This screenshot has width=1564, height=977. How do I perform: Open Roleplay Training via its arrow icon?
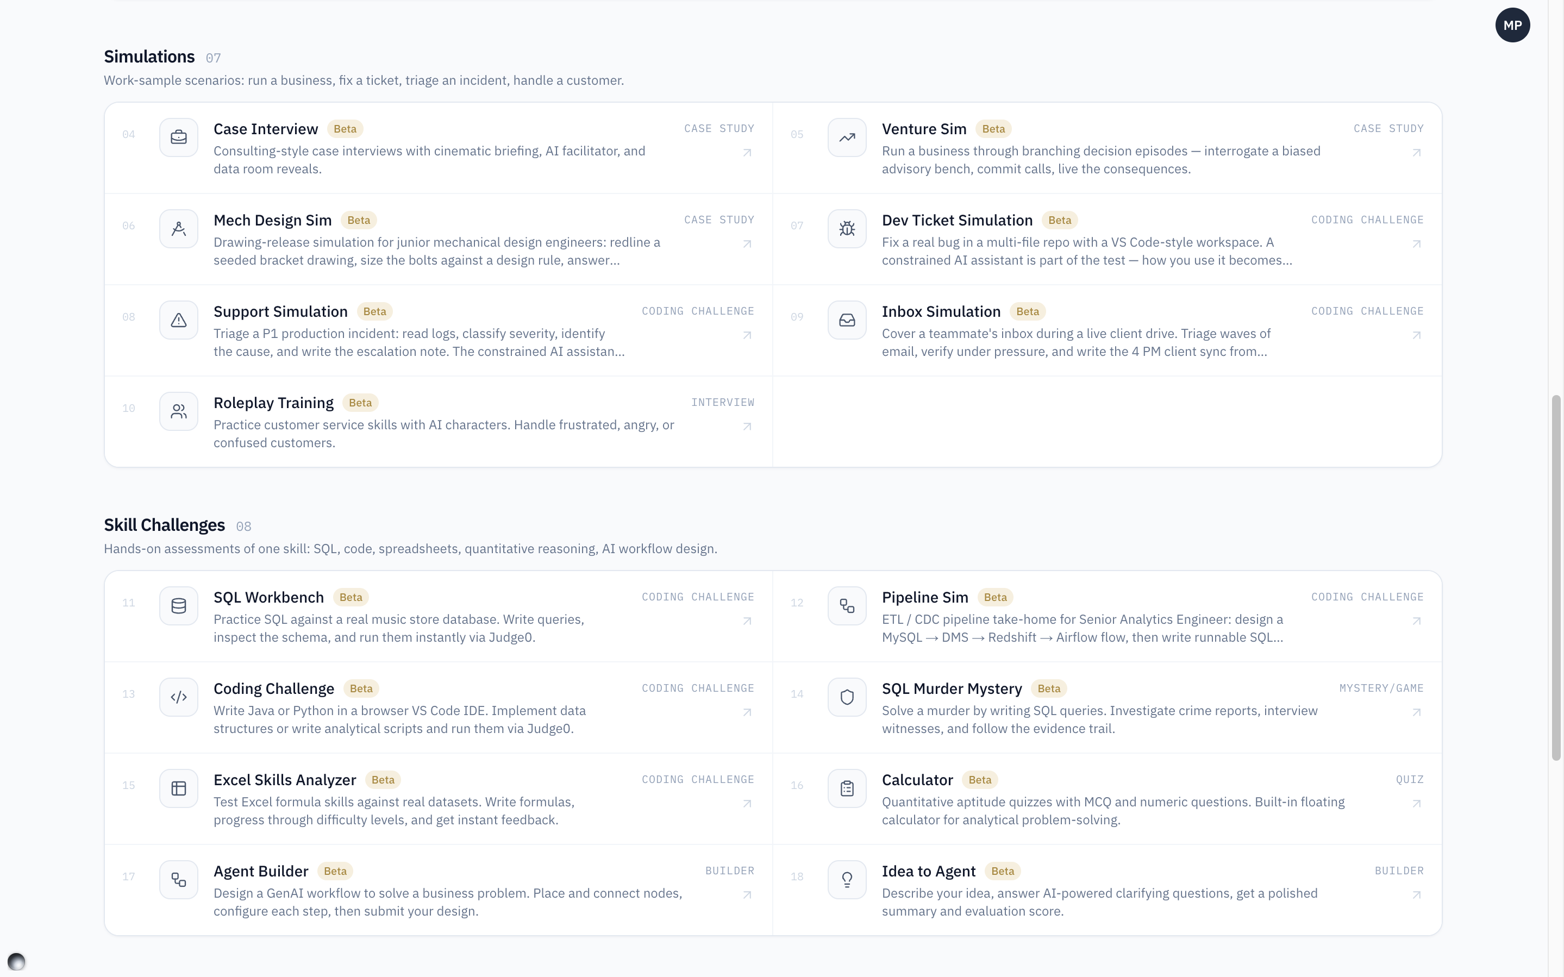coord(747,427)
